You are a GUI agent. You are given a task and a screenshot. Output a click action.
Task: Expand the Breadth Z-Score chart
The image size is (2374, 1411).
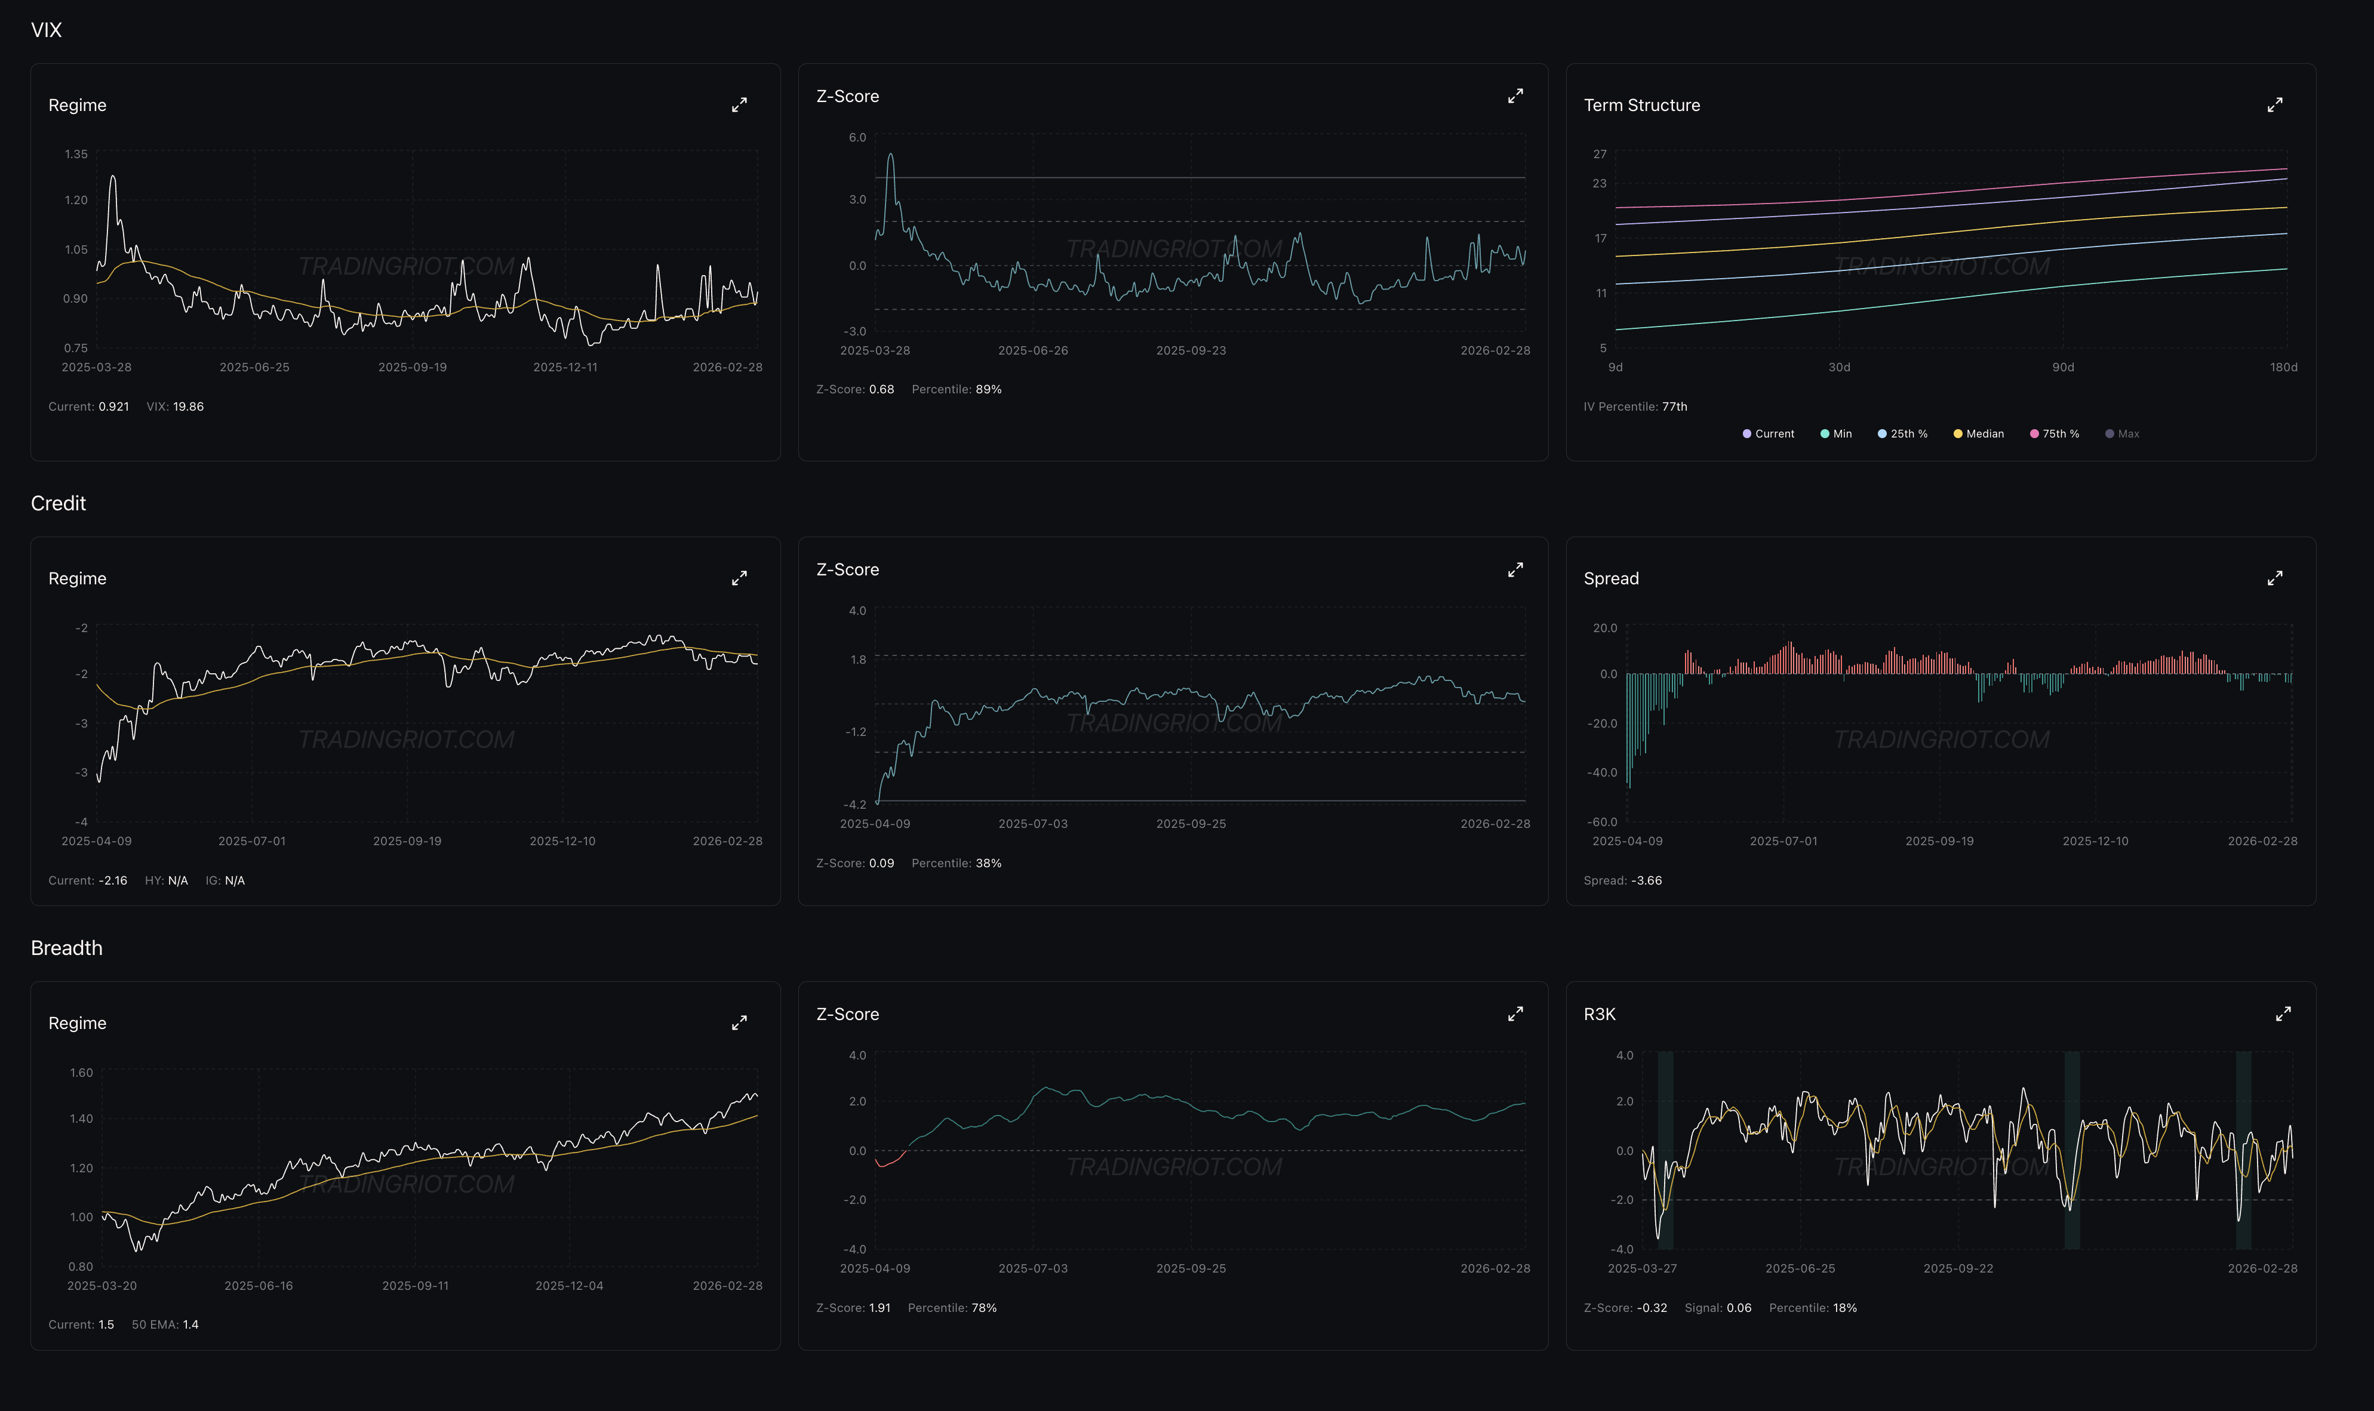pyautogui.click(x=1515, y=1015)
